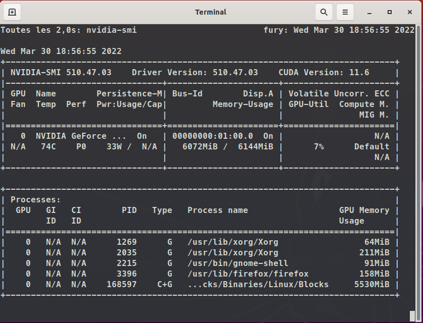
Task: Click PID 168597
Action: [122, 285]
